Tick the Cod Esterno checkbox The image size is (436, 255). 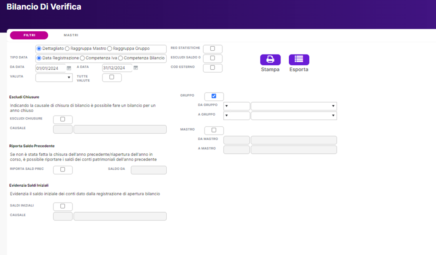(x=212, y=68)
